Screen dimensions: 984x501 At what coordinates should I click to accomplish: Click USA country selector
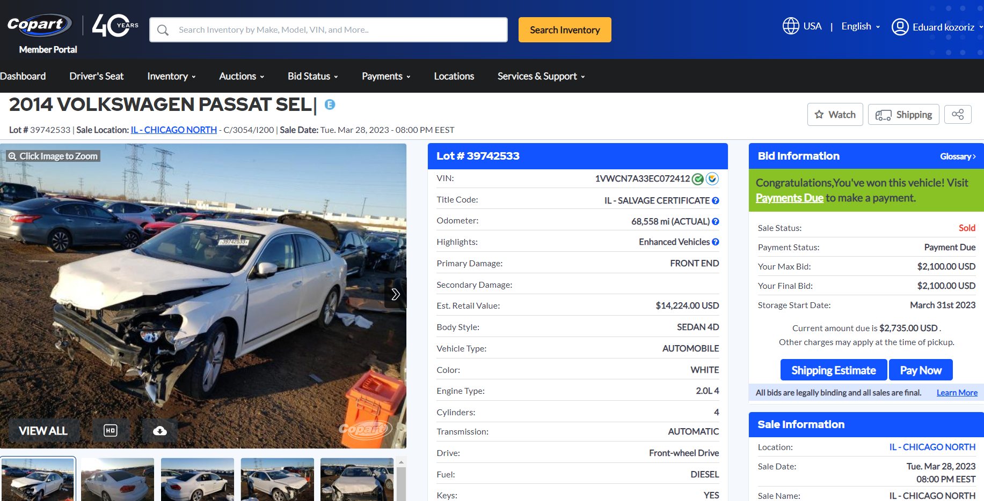point(812,26)
